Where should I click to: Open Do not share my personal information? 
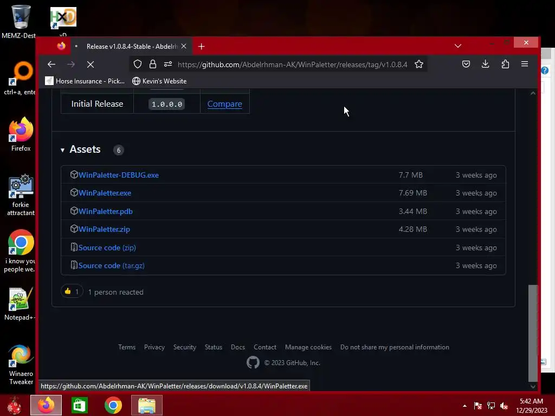coord(395,347)
